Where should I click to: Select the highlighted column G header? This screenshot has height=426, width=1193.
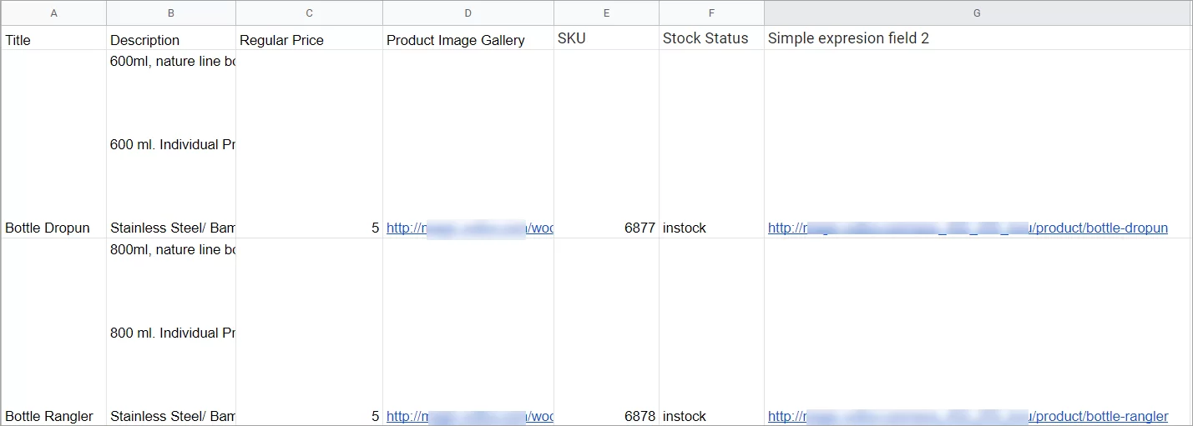[x=977, y=13]
